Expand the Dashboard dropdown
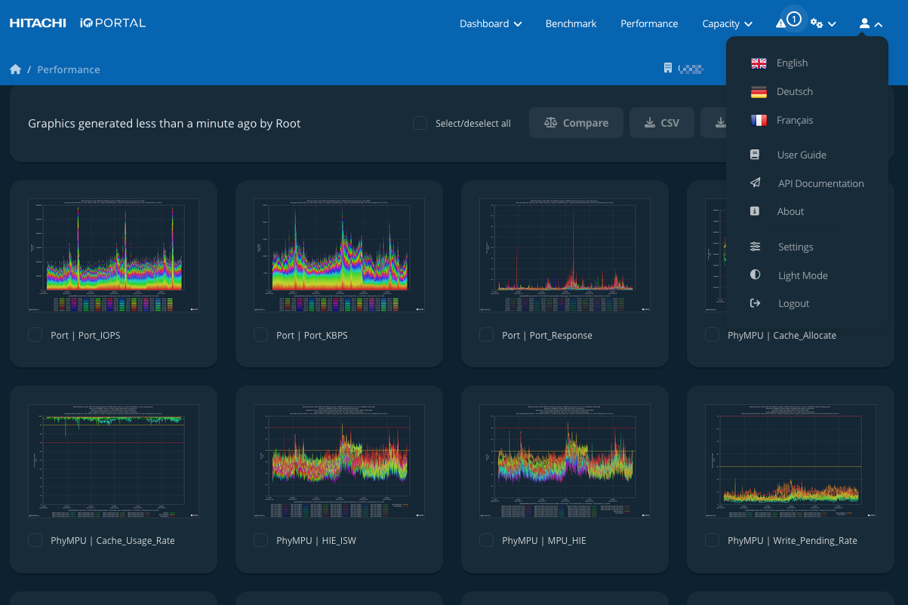The height and width of the screenshot is (605, 908). point(491,23)
